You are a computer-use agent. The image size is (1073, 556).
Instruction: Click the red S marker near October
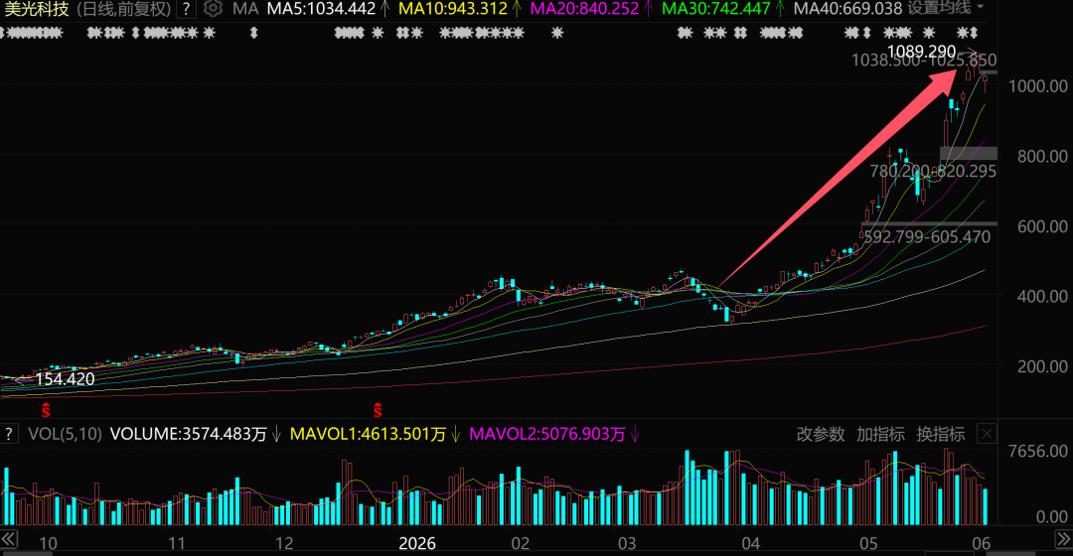pos(46,410)
